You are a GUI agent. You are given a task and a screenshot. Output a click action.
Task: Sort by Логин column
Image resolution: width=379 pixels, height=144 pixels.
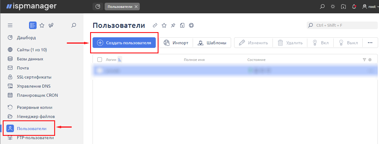(111, 60)
